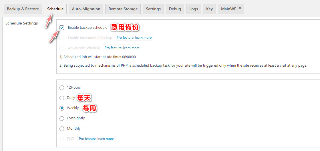Click Pro feature link next to custom option
320x151 pixels.
click(96, 139)
